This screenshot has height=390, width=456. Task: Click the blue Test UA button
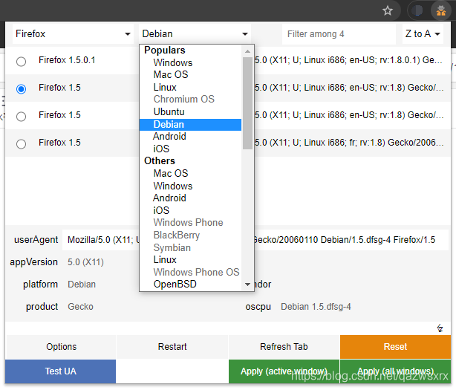[x=60, y=371]
